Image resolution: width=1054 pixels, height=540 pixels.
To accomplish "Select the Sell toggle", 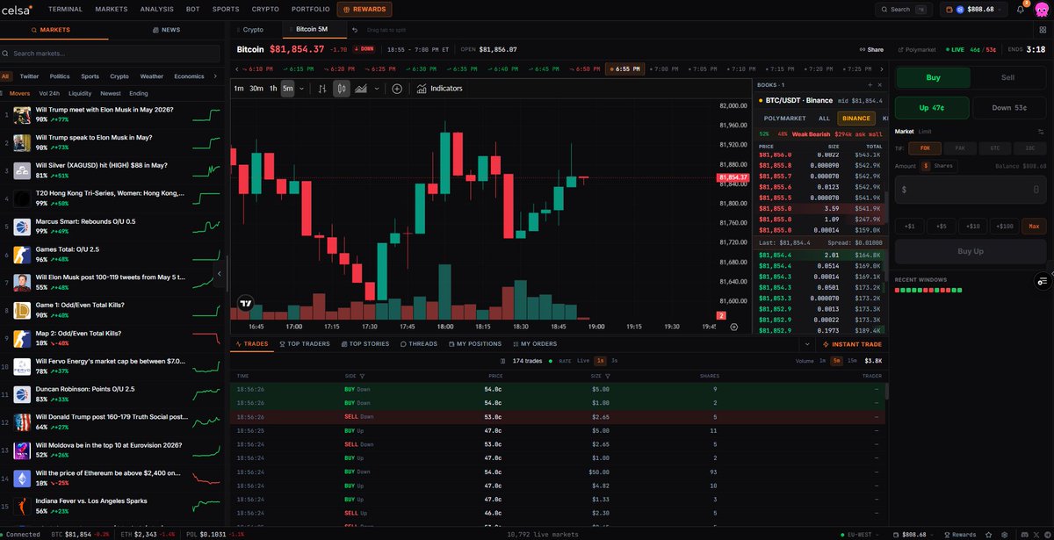I will [x=1008, y=77].
